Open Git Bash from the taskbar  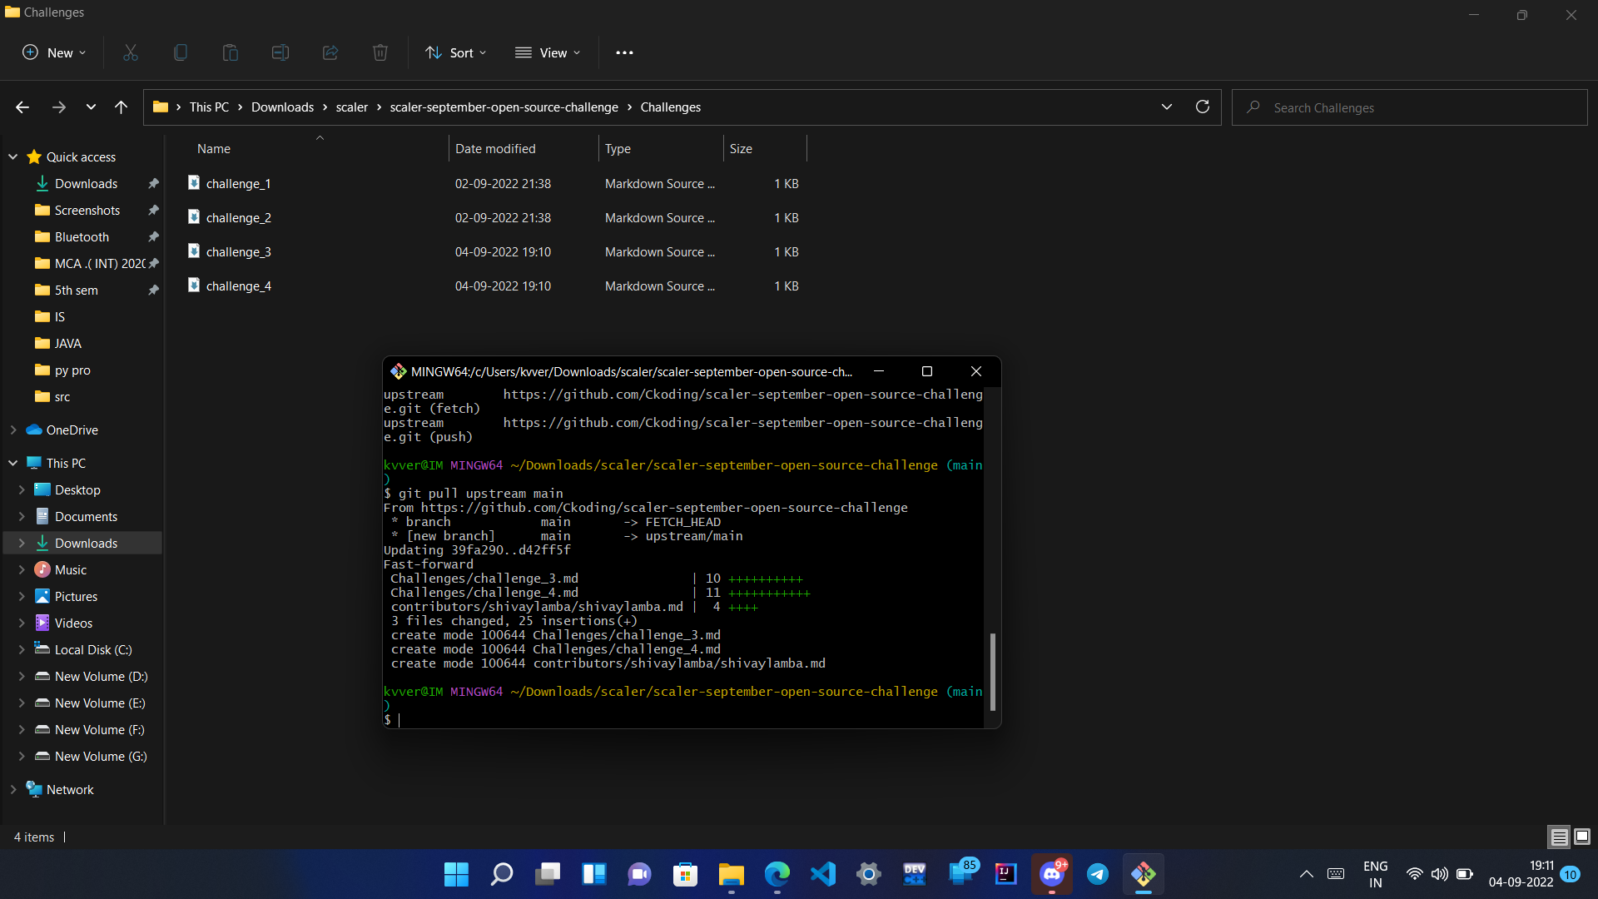[x=1144, y=874]
